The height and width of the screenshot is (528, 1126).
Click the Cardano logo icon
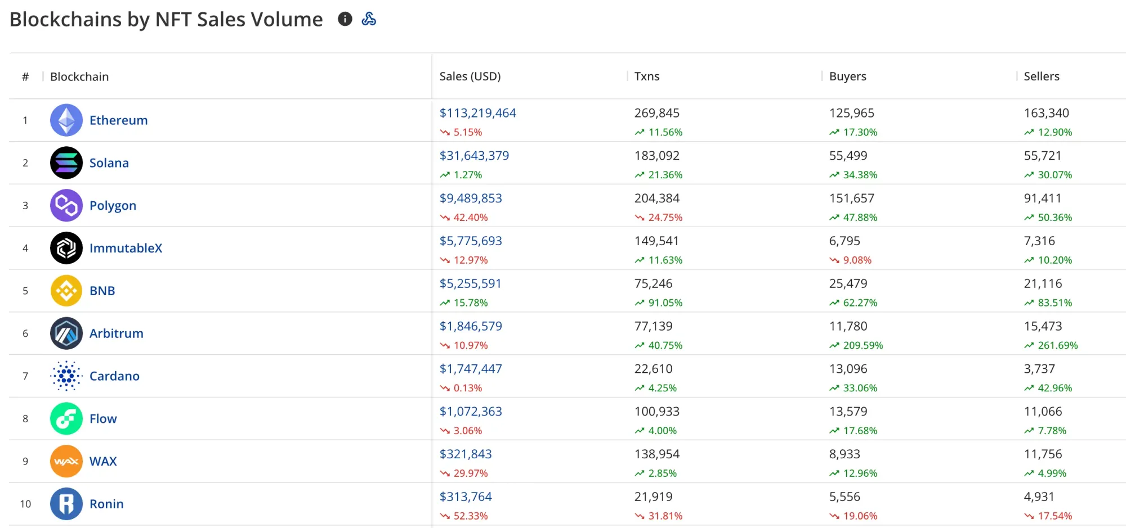[x=66, y=376]
